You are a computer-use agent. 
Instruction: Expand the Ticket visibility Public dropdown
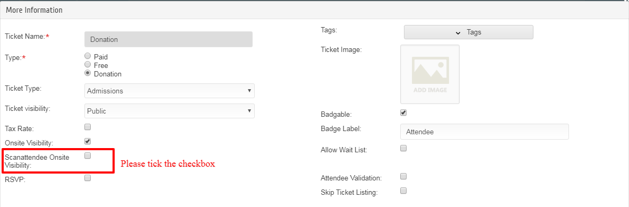tap(170, 111)
